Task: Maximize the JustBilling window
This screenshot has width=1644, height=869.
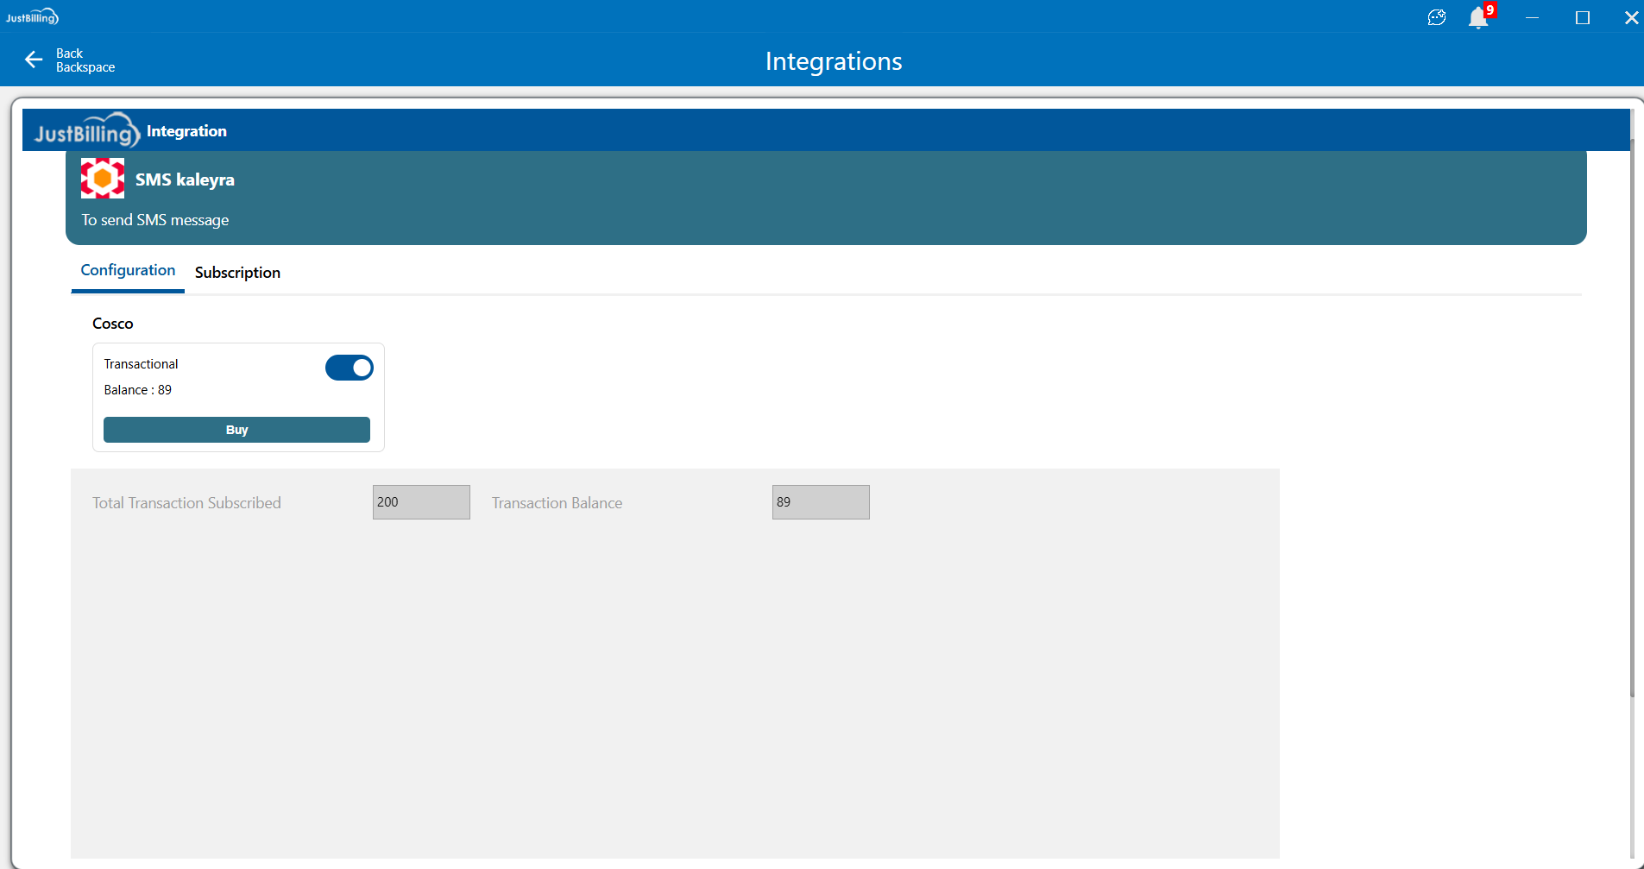Action: point(1582,17)
